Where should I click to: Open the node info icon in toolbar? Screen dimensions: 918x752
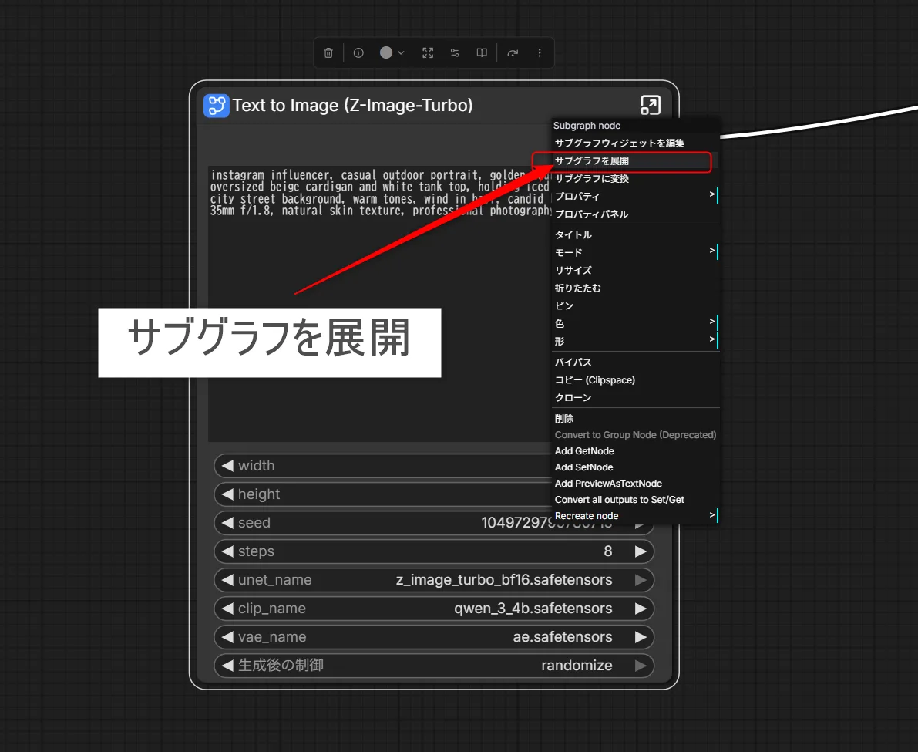[x=358, y=52]
